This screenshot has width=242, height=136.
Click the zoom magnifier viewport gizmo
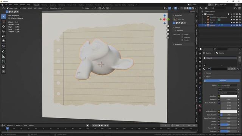[x=168, y=26]
